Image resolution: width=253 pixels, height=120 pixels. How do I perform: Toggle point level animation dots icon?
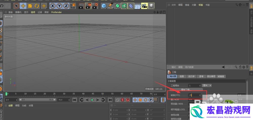(156, 100)
